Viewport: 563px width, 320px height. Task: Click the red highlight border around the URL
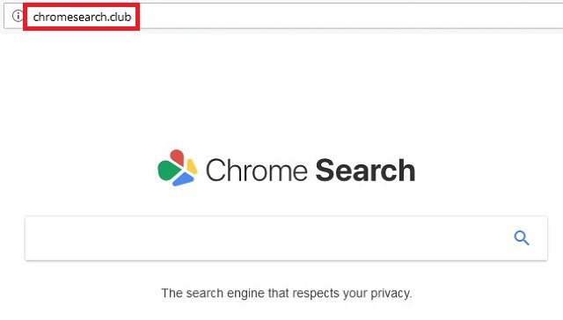(81, 4)
